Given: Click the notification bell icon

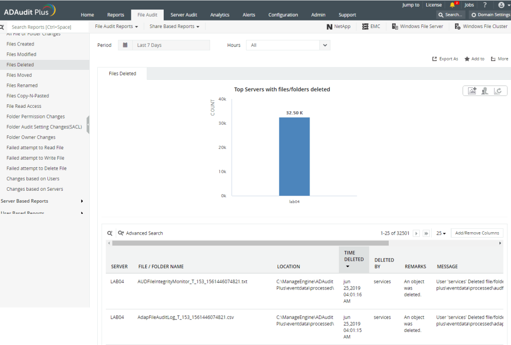Looking at the screenshot, I should pyautogui.click(x=453, y=5).
